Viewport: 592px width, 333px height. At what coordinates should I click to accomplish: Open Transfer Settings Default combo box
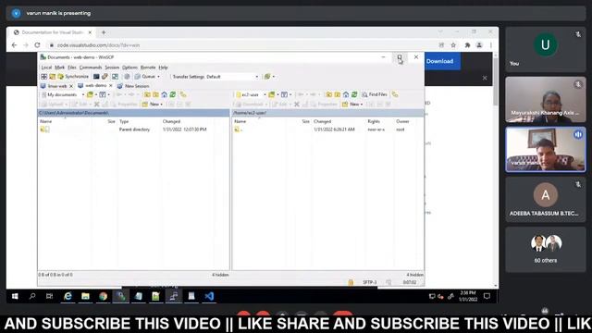pos(232,77)
